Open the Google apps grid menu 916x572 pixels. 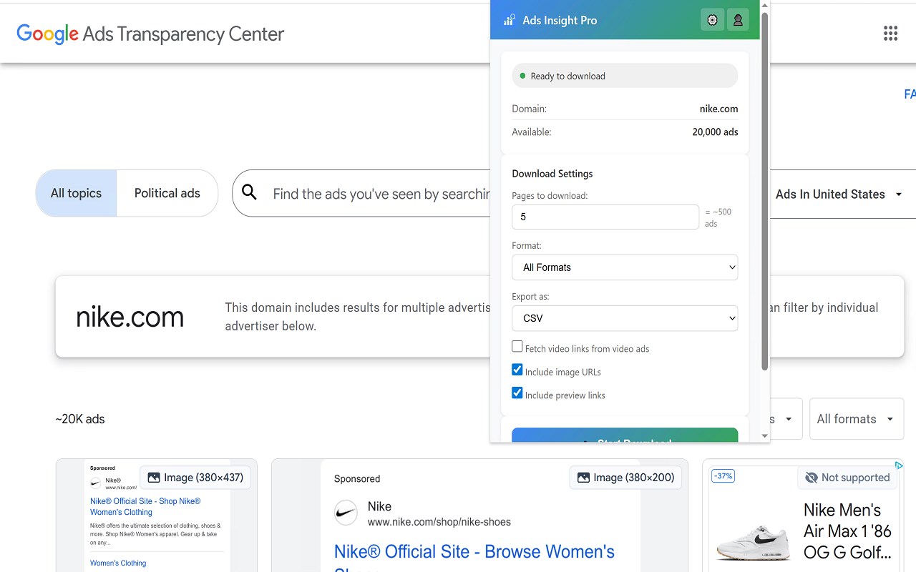[x=890, y=33]
